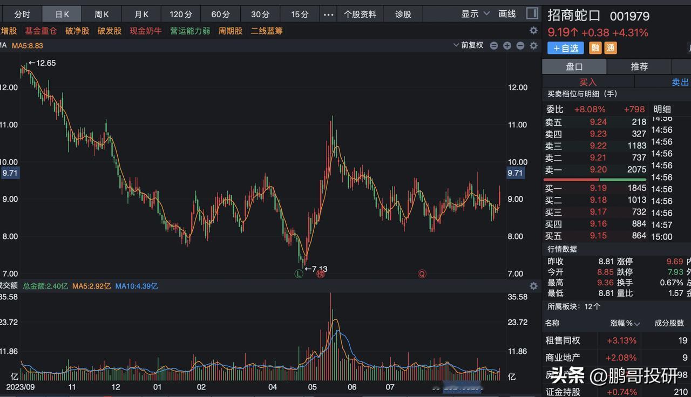Click the 成分股数 column header
The image size is (691, 397).
[669, 323]
